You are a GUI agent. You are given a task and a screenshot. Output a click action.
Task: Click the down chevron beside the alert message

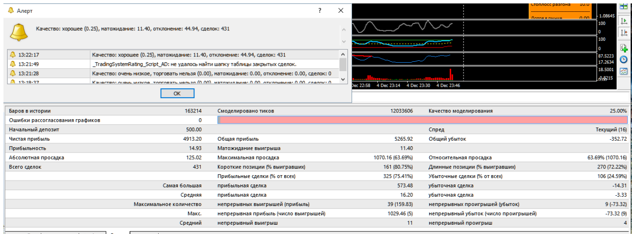click(x=343, y=41)
